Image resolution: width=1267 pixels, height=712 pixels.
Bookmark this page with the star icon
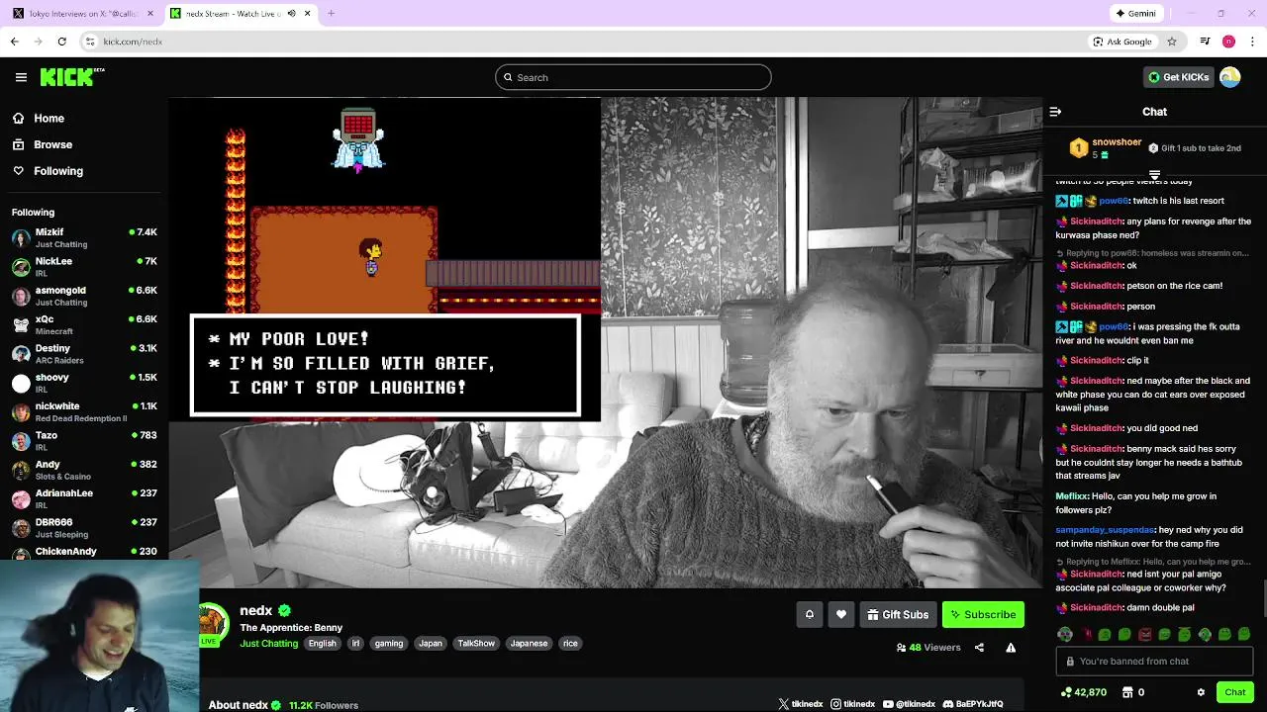pyautogui.click(x=1172, y=42)
